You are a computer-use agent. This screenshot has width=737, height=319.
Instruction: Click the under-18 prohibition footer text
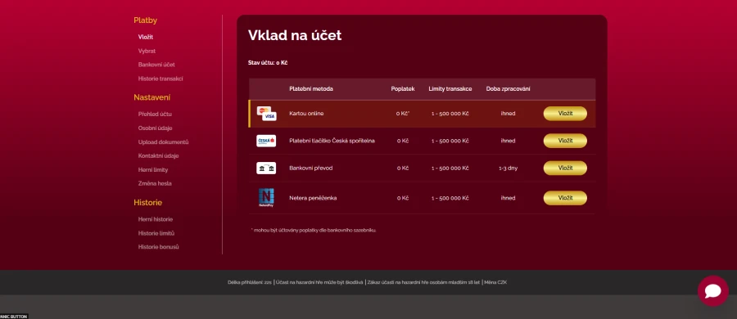423,282
